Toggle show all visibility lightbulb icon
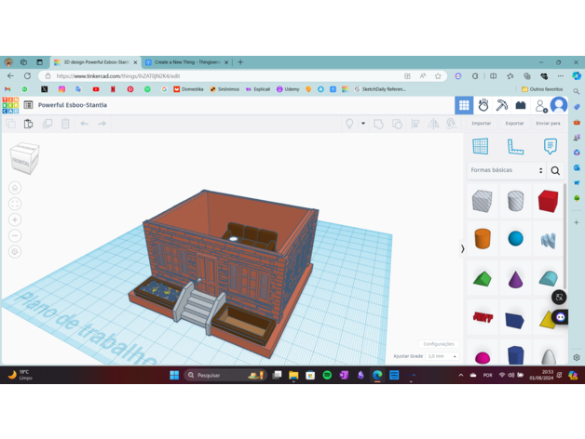This screenshot has height=439, width=585. [x=350, y=124]
